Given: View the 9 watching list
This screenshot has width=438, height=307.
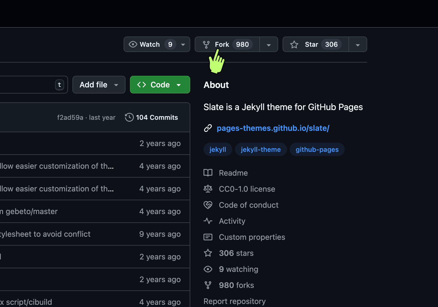Looking at the screenshot, I should tap(238, 269).
